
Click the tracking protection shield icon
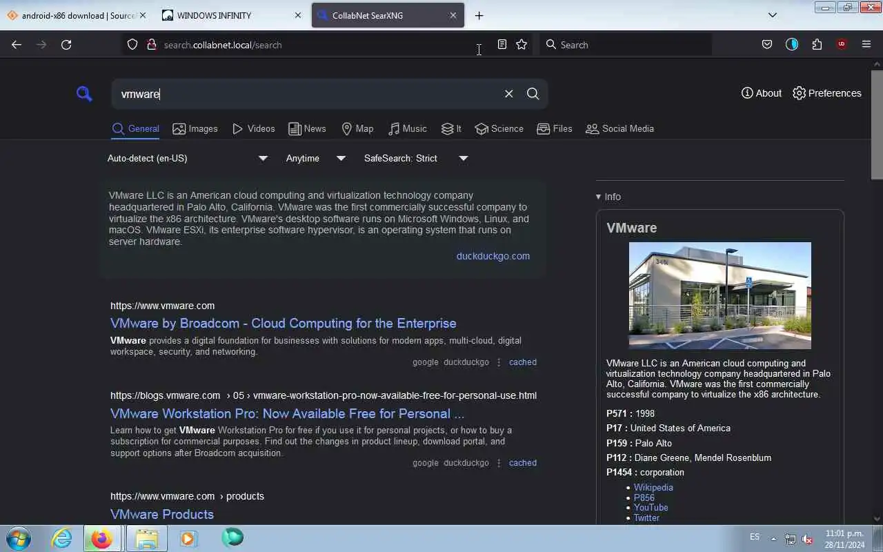pos(132,44)
